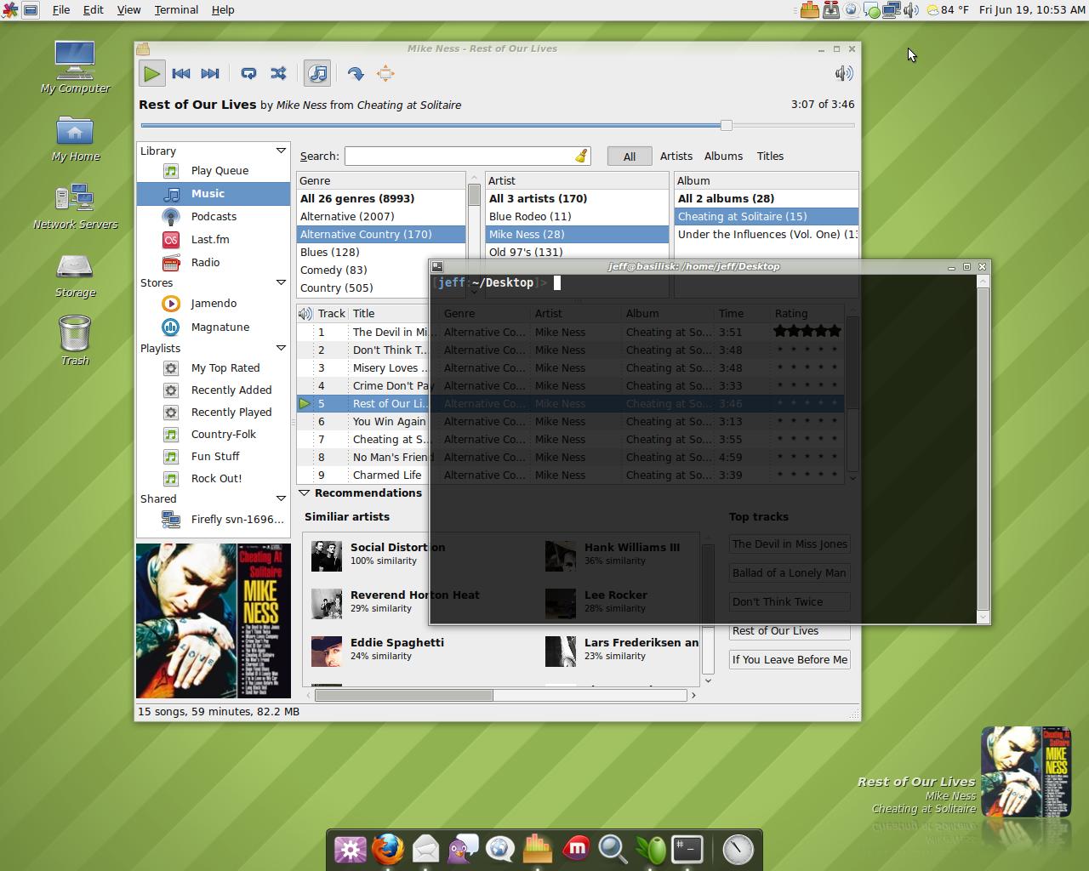Collapse the Shared section
Image resolution: width=1089 pixels, height=871 pixels.
click(x=281, y=498)
